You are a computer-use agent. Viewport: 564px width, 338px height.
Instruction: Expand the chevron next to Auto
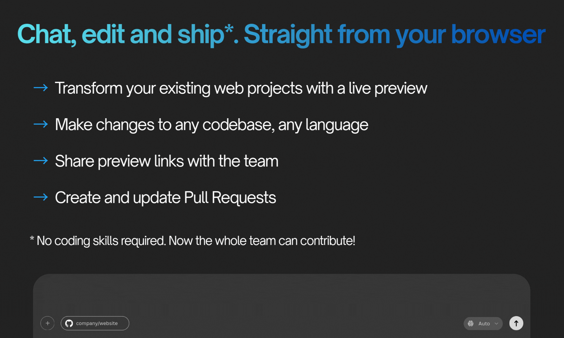(x=496, y=323)
